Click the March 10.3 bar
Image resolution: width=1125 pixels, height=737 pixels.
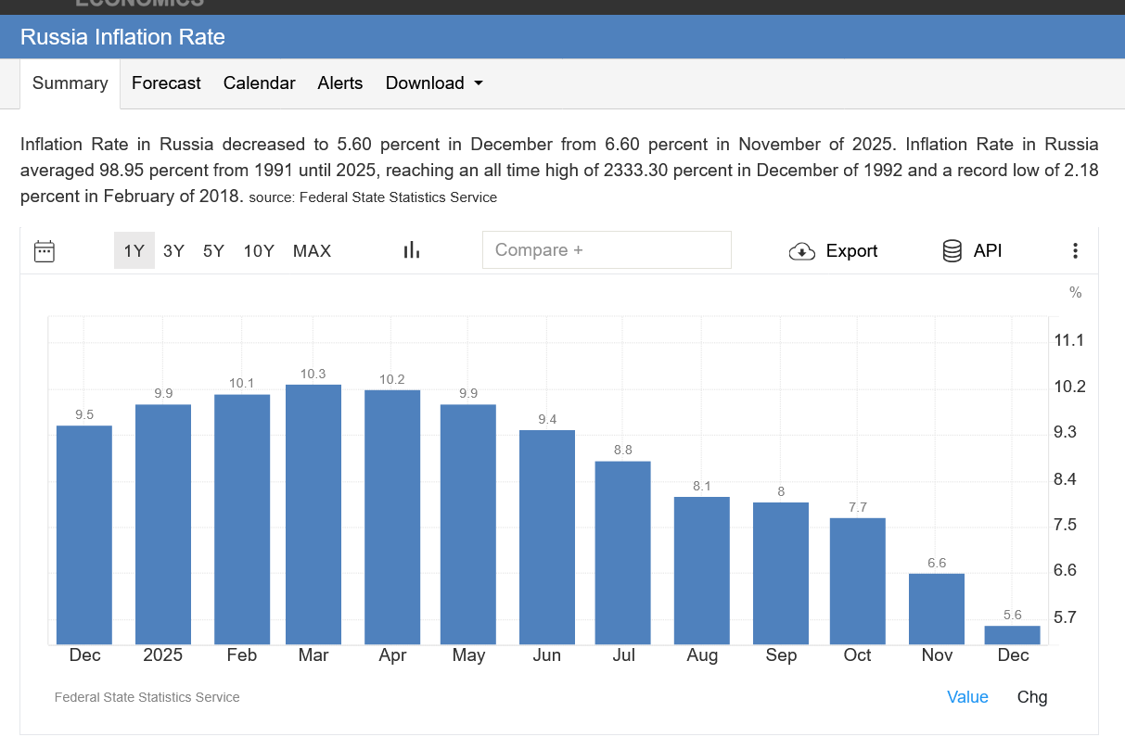point(313,515)
